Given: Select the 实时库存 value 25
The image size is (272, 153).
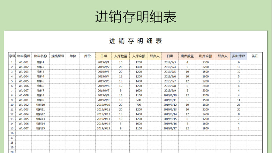Looking at the screenshot, I should (239, 105).
